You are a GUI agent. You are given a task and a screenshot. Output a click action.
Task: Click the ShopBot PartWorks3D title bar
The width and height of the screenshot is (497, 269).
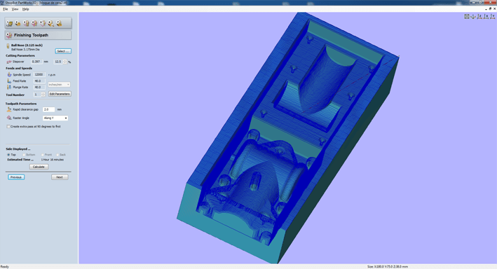[248, 3]
